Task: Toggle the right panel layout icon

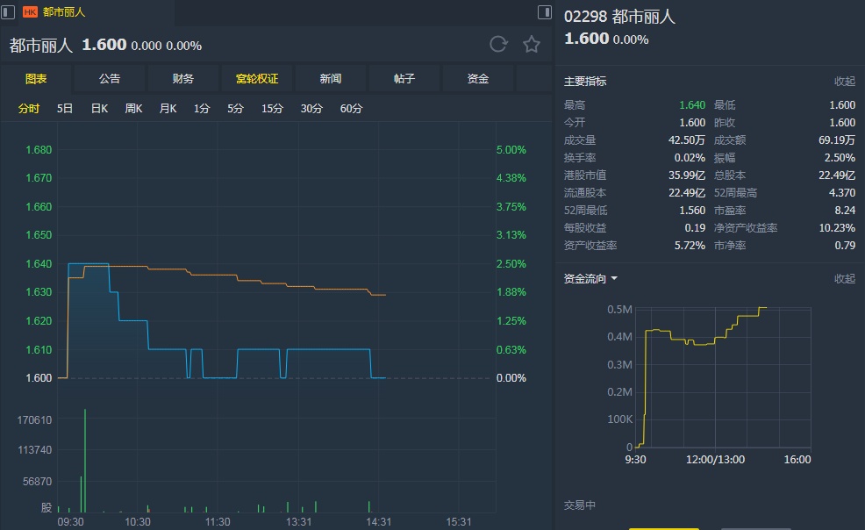Action: [x=545, y=12]
